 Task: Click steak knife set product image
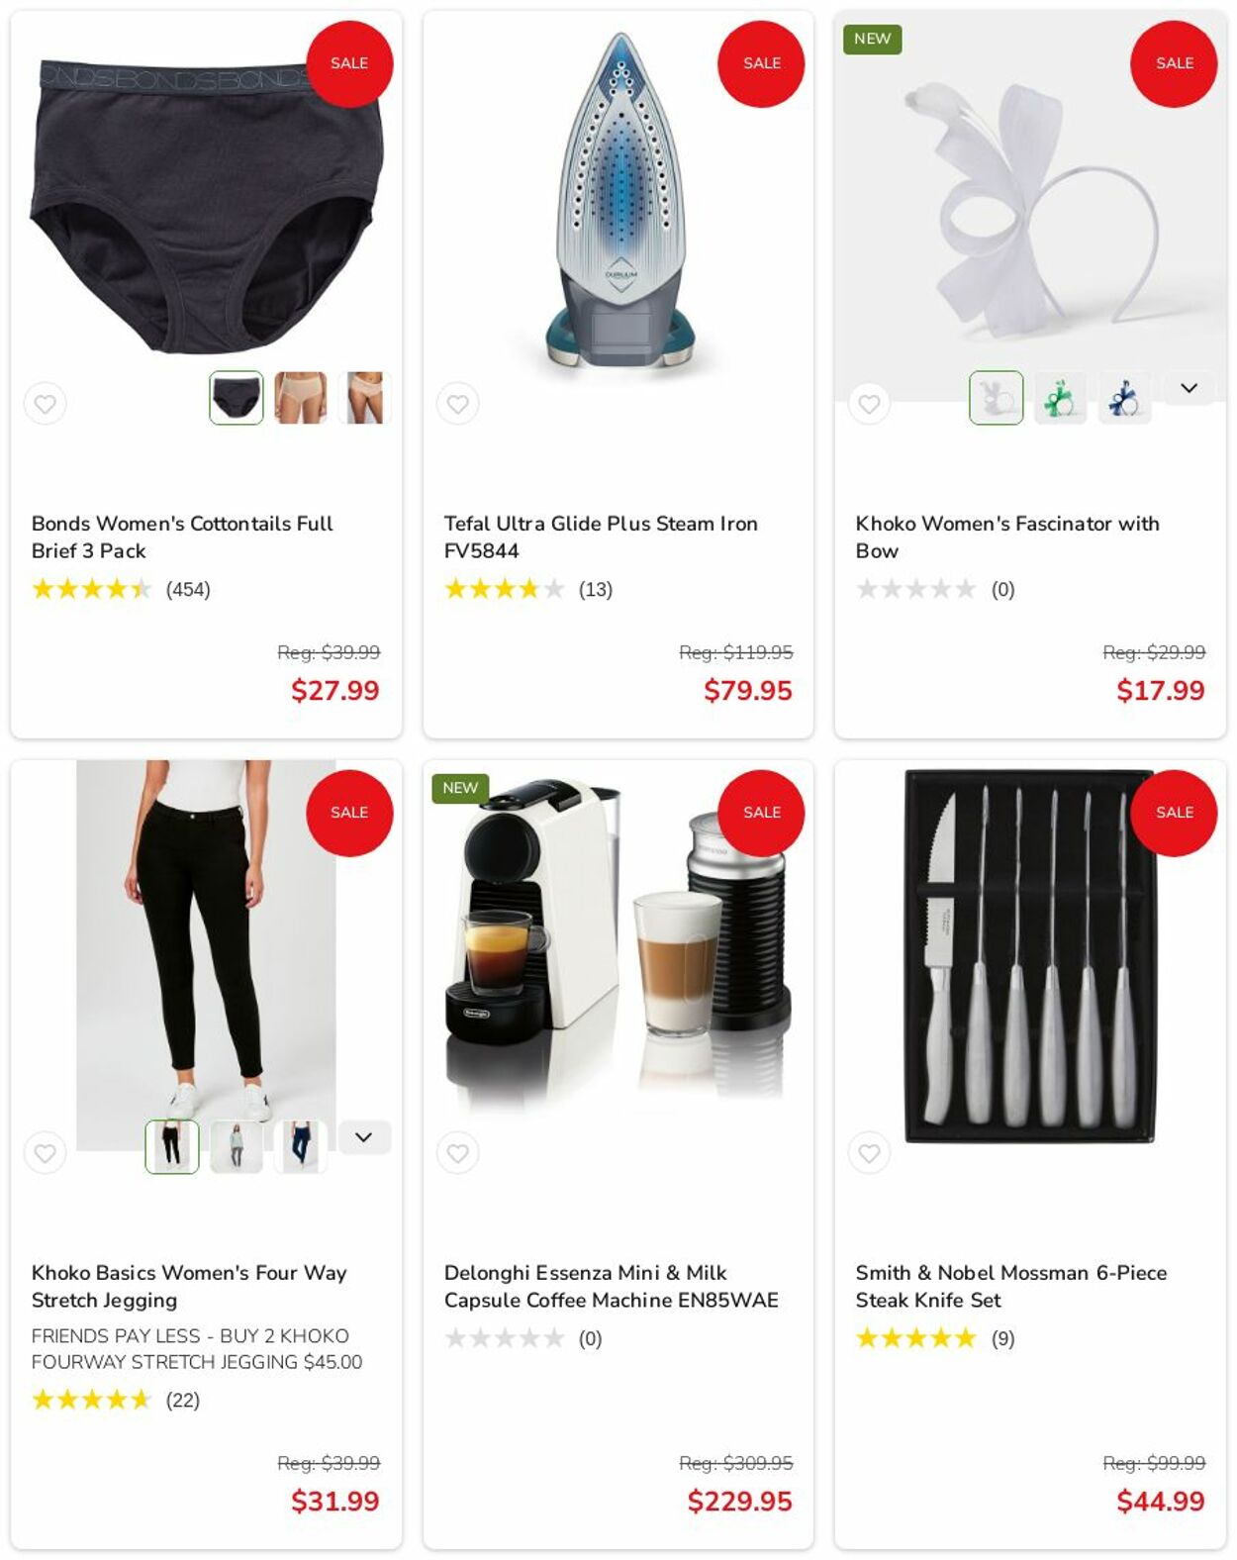(1030, 956)
